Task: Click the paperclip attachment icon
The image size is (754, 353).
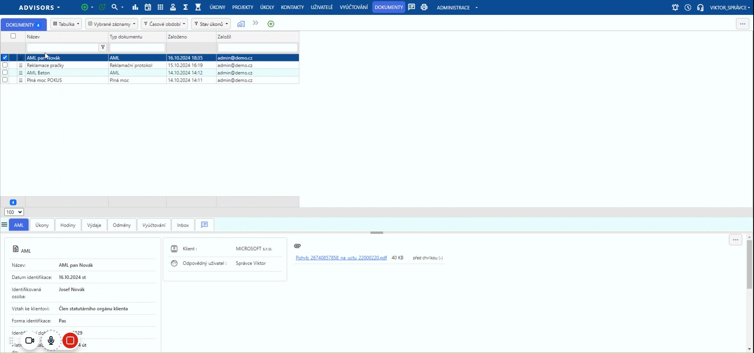Action: click(x=297, y=246)
